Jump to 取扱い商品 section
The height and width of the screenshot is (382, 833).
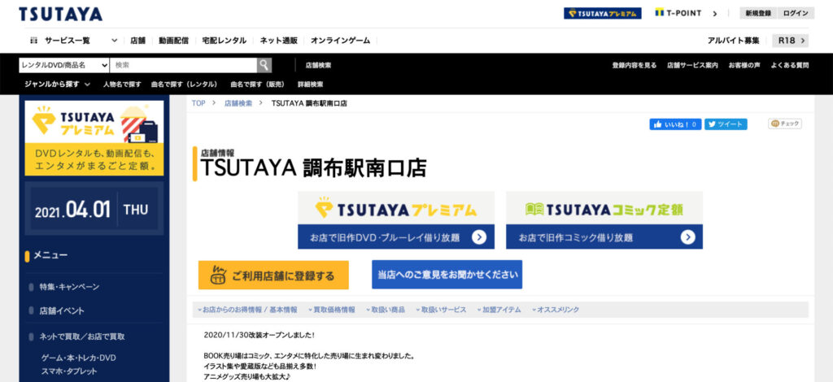coord(387,310)
